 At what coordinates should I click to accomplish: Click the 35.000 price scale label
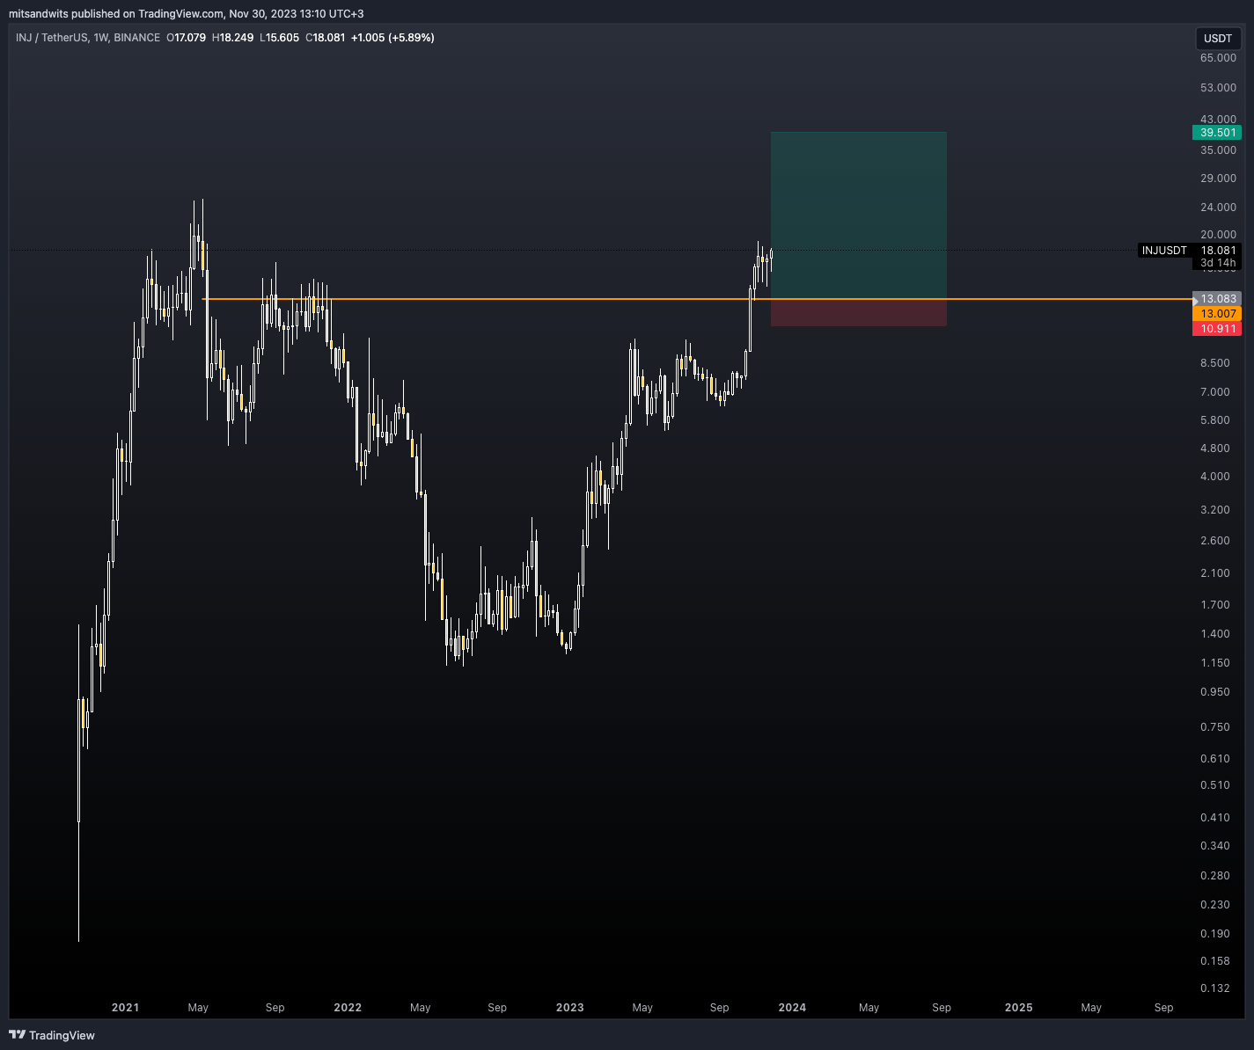click(1218, 150)
